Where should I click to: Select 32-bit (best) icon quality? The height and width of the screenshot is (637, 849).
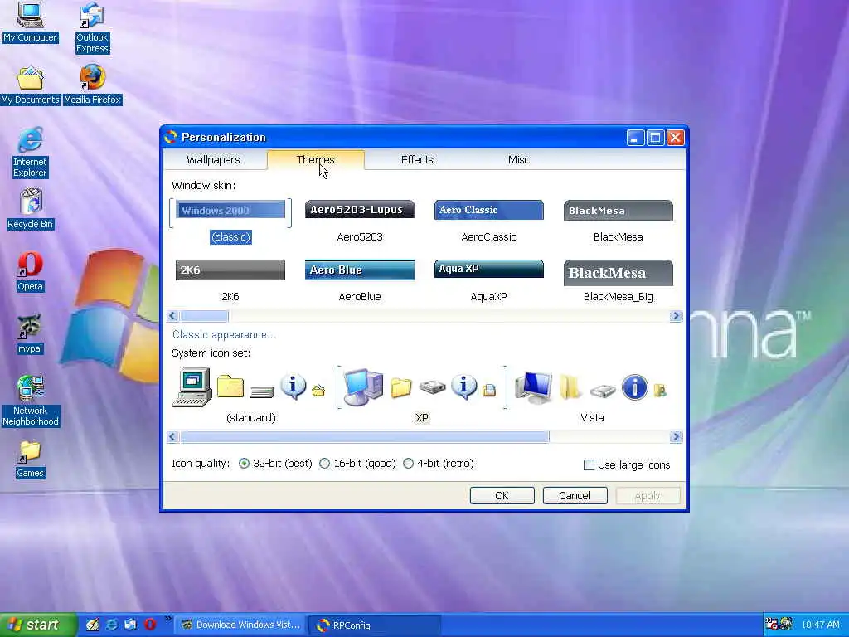275,464
